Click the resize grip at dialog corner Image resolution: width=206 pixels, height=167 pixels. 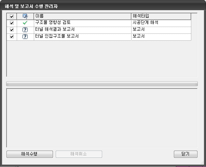pyautogui.click(x=202, y=163)
